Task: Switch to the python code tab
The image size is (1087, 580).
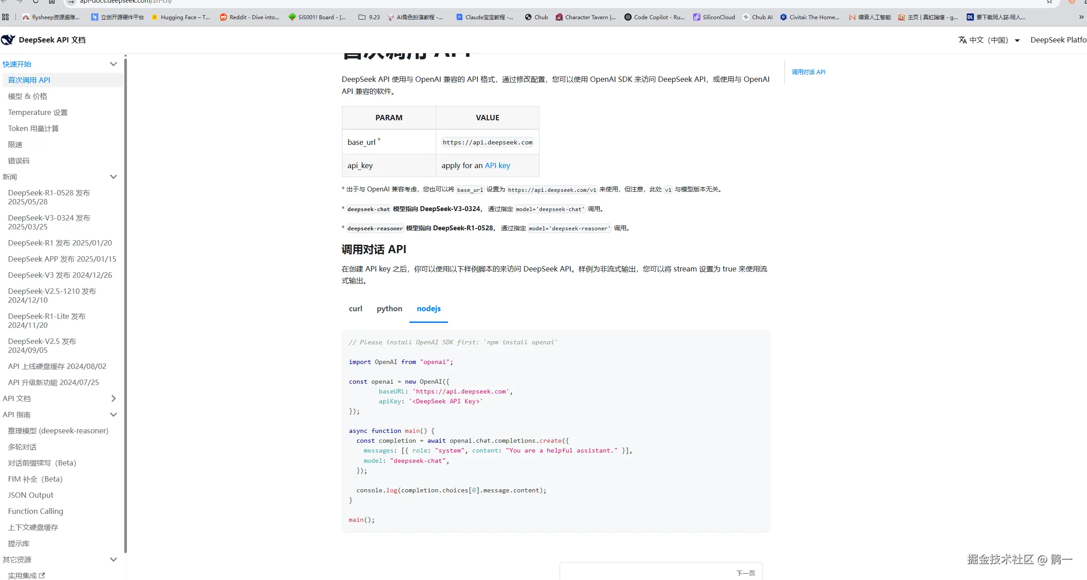Action: pos(389,309)
